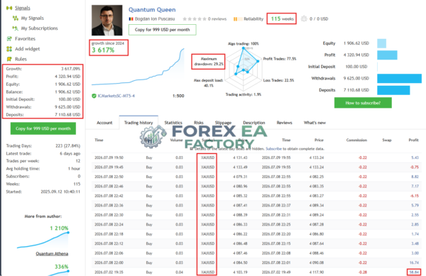This screenshot has width=426, height=276.
Task: Switch to the Slippage tab
Action: tap(223, 123)
